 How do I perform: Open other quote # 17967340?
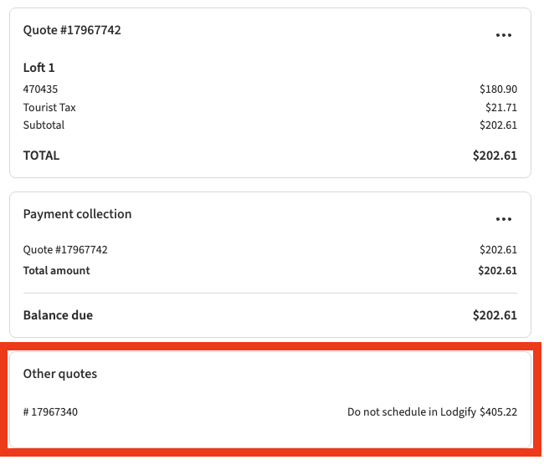[50, 411]
